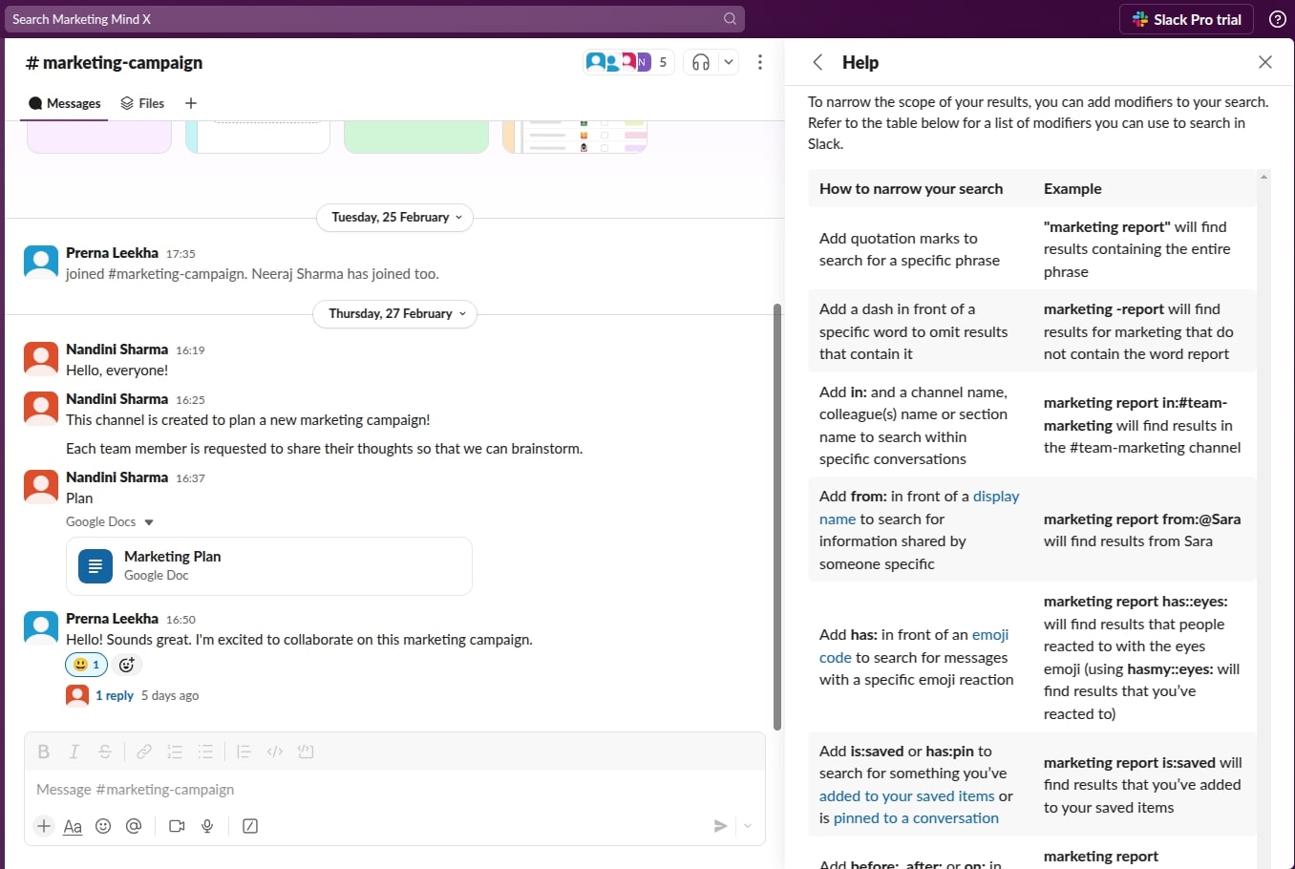Mention someone with the @ icon
Viewport: 1295px width, 869px height.
point(134,826)
